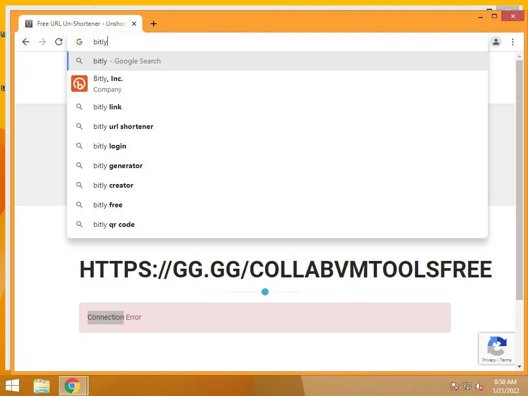
Task: Click the Google logo in the address bar
Action: (x=79, y=42)
